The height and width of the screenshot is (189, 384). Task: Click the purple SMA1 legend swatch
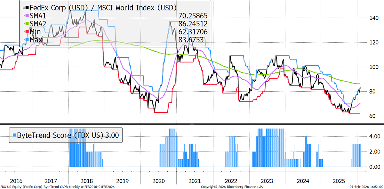tap(27, 15)
